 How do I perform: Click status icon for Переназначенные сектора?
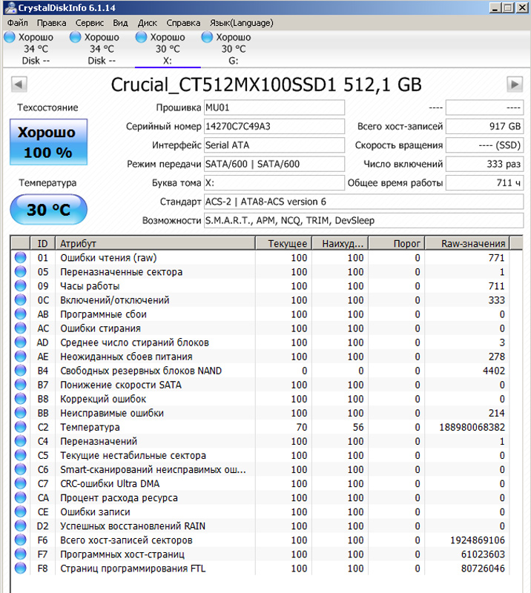(x=21, y=271)
